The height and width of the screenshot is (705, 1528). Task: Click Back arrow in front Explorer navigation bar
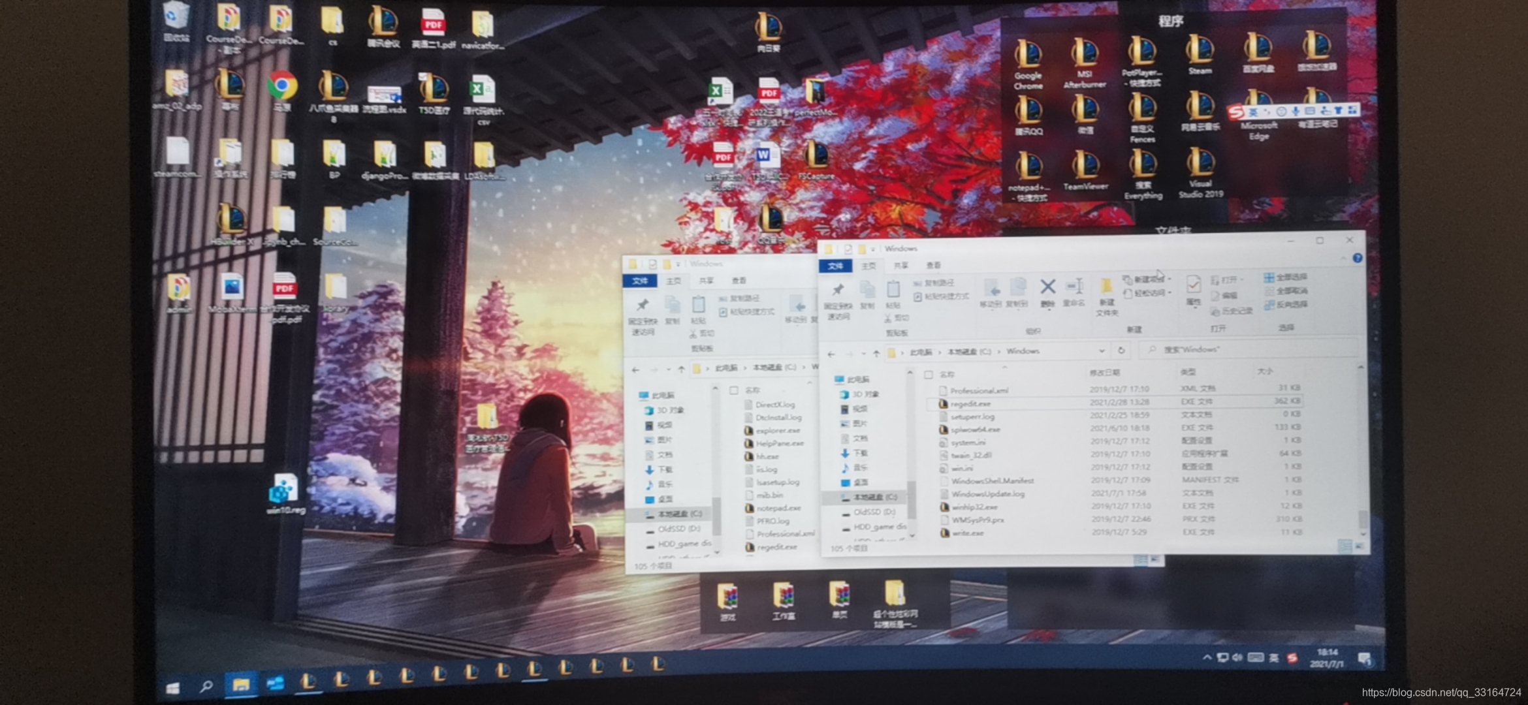coord(831,354)
